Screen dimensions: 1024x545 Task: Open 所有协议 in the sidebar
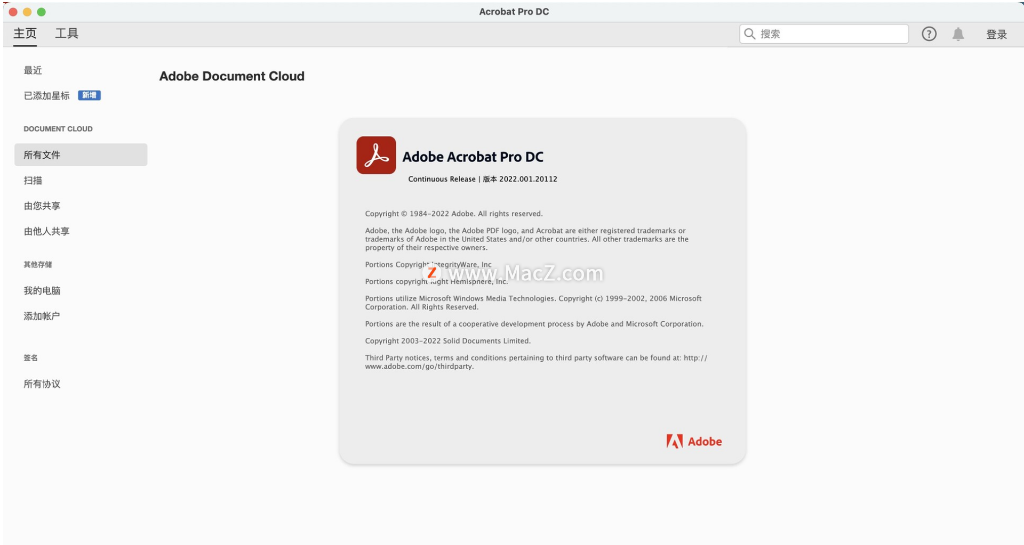[42, 384]
